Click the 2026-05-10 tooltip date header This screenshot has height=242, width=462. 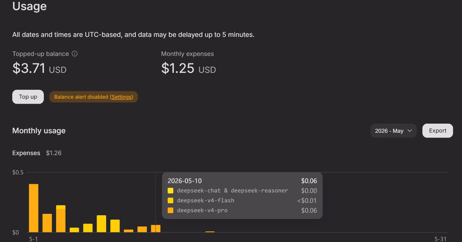[184, 181]
